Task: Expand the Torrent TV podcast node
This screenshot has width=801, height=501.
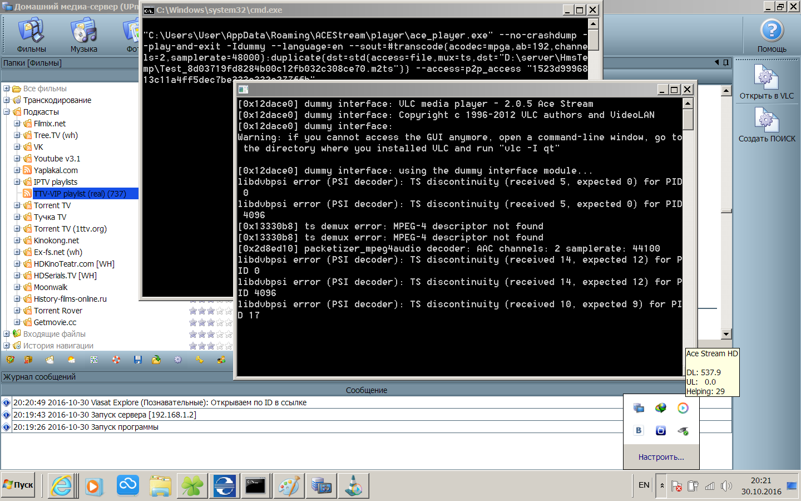Action: 17,205
